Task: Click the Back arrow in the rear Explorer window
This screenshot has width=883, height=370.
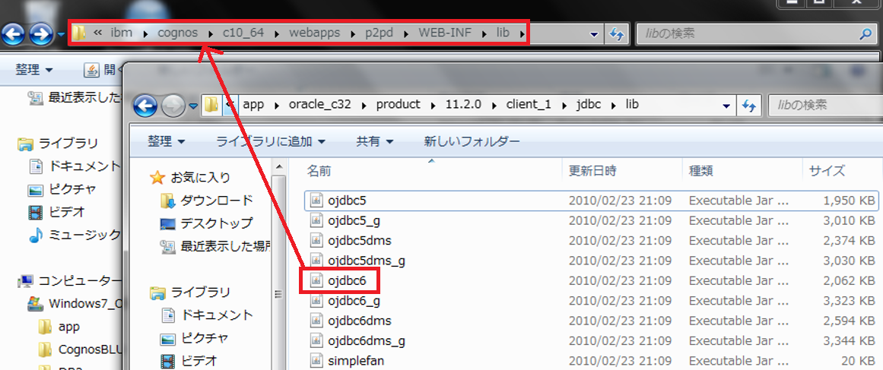Action: pyautogui.click(x=13, y=36)
